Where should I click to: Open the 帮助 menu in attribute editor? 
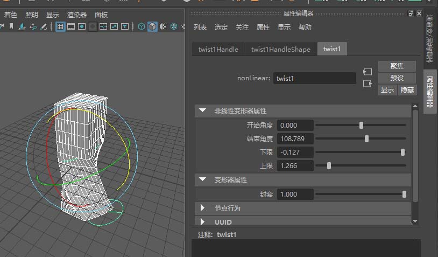pyautogui.click(x=305, y=27)
